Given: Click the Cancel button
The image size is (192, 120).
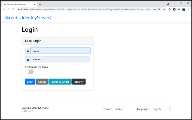Looking at the screenshot, I should pos(42,82).
